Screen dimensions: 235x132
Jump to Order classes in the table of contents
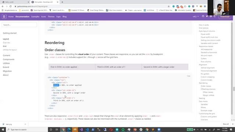click(206, 86)
